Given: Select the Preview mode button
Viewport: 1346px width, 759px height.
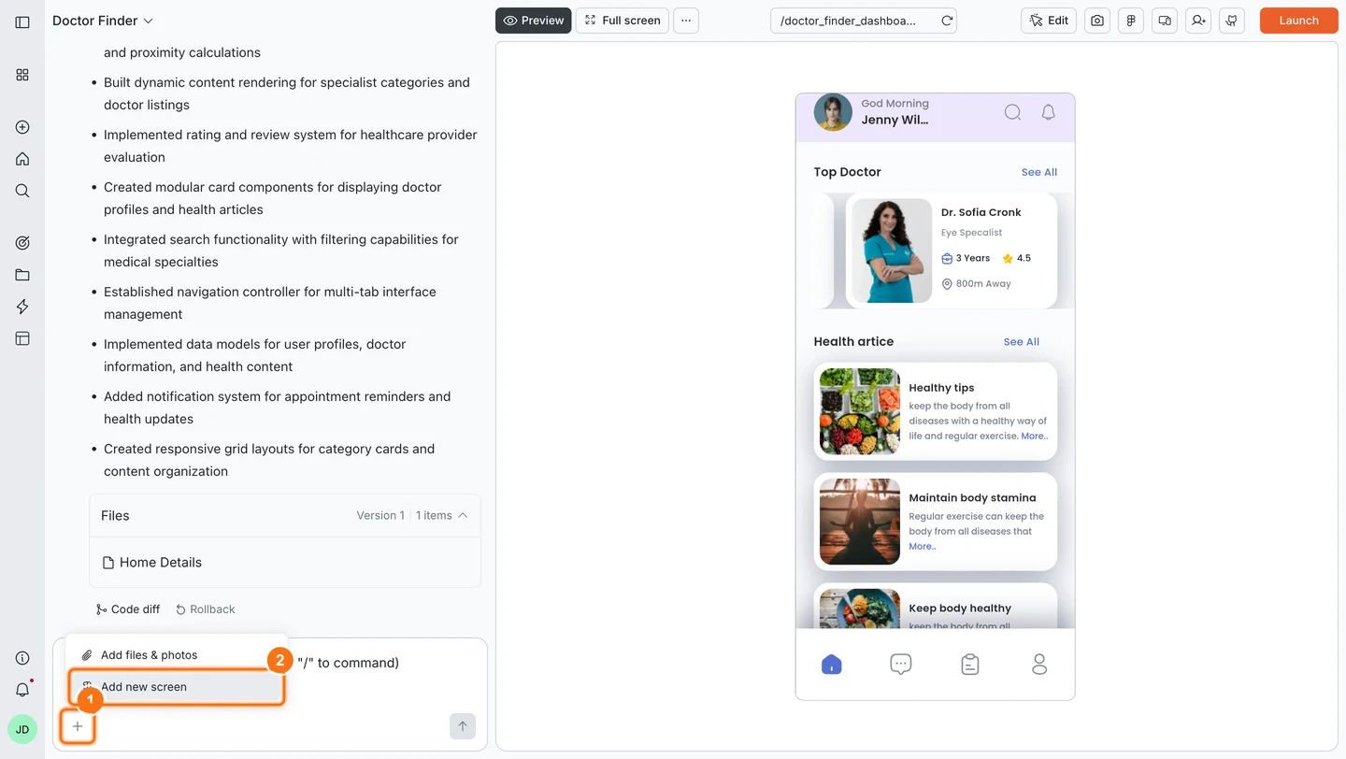Looking at the screenshot, I should click(x=533, y=20).
